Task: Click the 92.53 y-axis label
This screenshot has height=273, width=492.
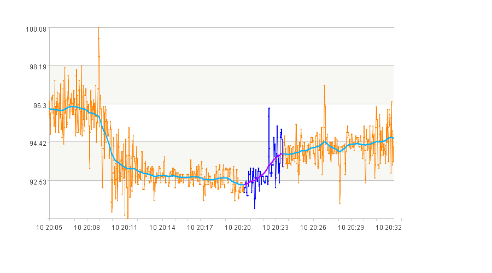Action: click(38, 182)
